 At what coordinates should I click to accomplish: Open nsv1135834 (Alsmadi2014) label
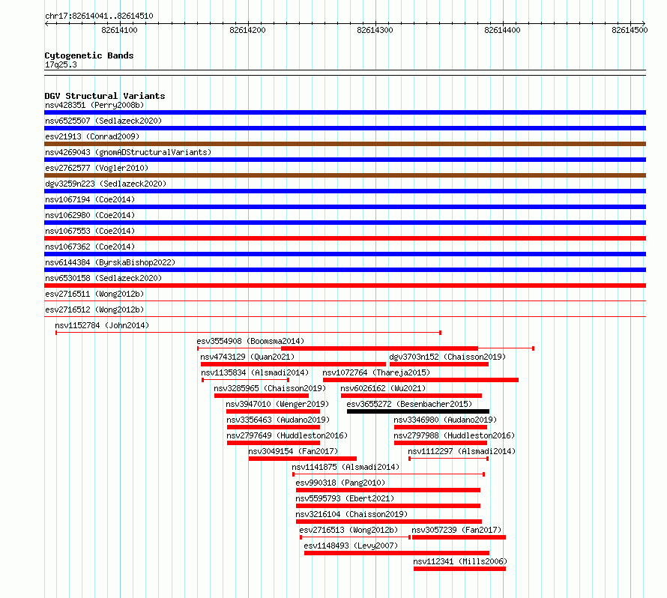[255, 372]
